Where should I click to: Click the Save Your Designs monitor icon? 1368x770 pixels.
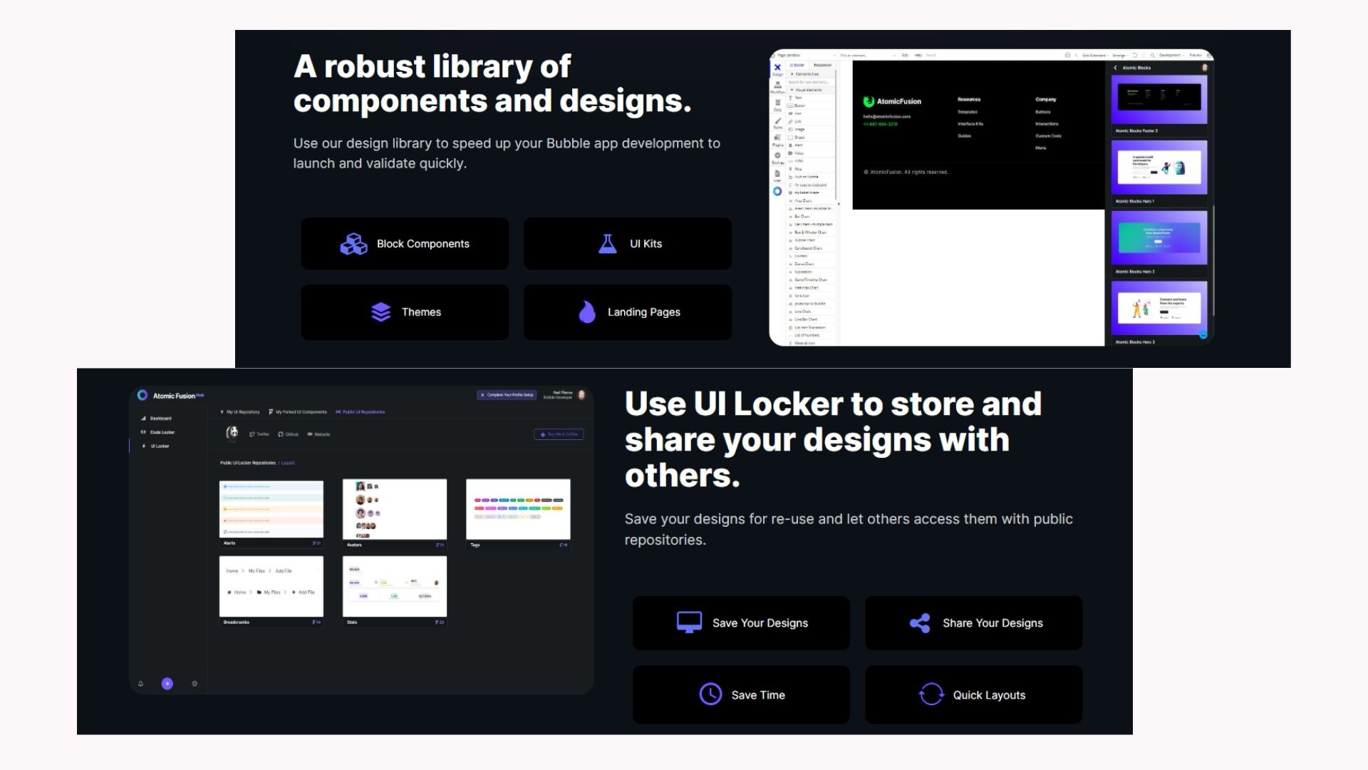[689, 622]
